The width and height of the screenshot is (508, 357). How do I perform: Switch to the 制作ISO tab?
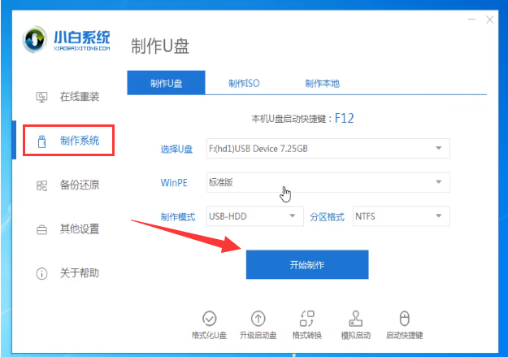tap(244, 83)
